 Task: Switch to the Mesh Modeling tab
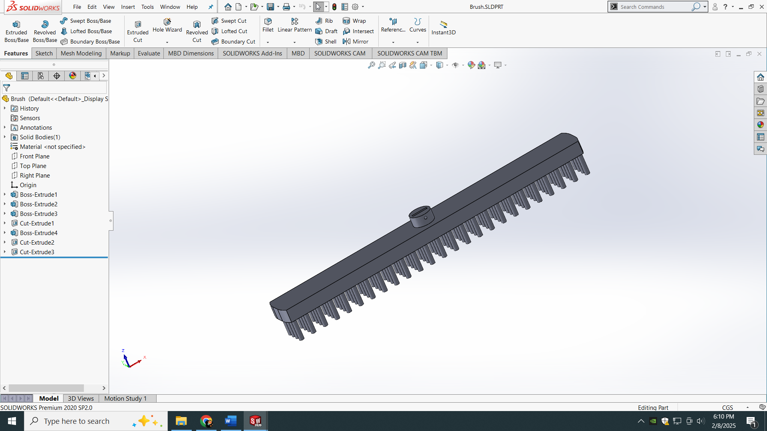coord(81,53)
